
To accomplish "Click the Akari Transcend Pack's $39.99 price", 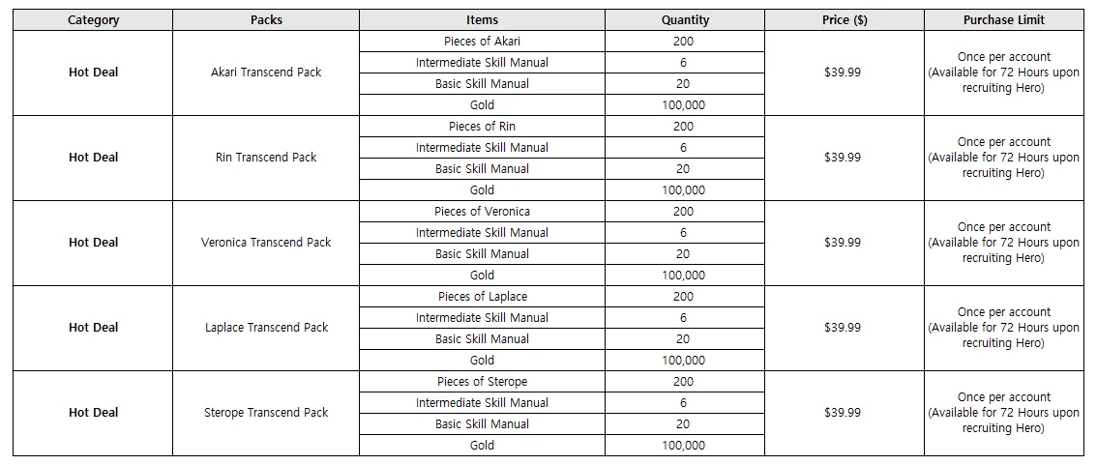I will point(843,73).
